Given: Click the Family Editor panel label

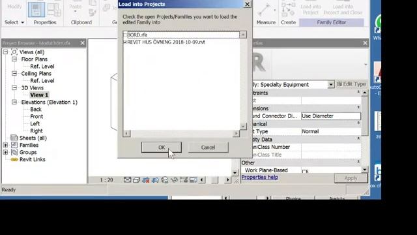Looking at the screenshot, I should (332, 22).
